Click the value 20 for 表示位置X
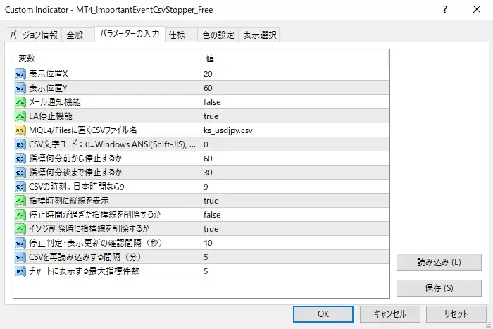Image resolution: width=493 pixels, height=329 pixels. (x=208, y=74)
